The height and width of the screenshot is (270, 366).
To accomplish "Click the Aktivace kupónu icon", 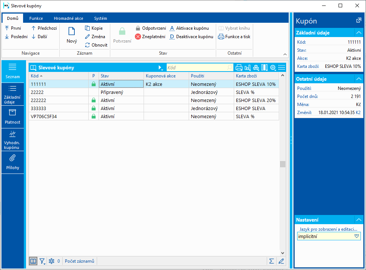I will coord(172,28).
